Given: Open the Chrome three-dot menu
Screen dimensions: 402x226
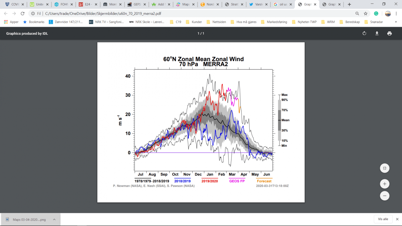Looking at the screenshot, I should pos(397,13).
